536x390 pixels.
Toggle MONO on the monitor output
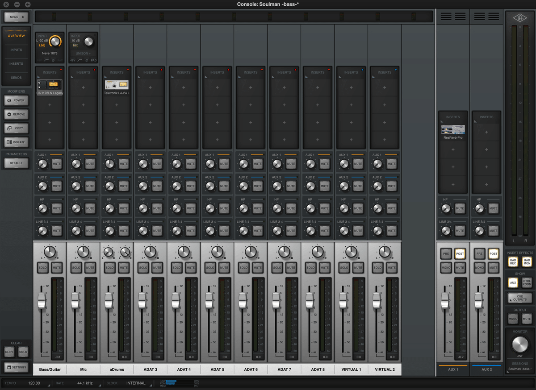513,319
